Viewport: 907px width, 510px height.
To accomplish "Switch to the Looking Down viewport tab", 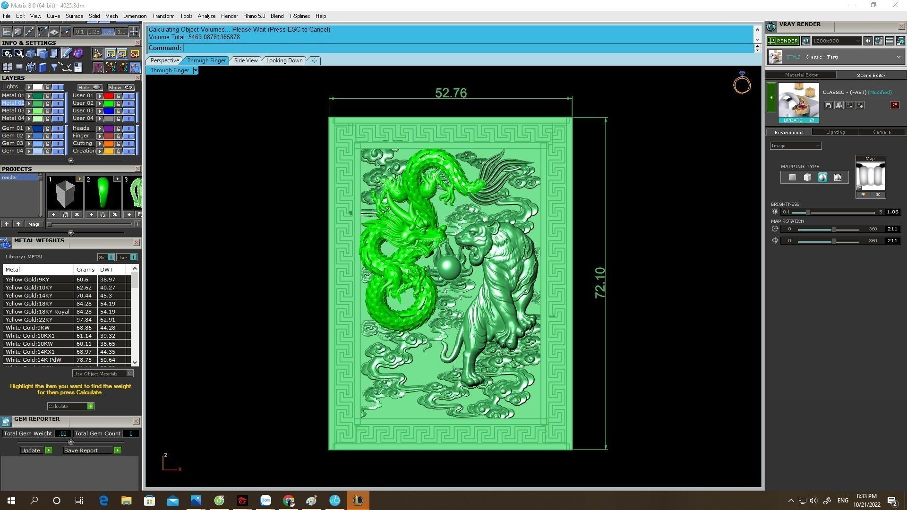I will (x=284, y=60).
